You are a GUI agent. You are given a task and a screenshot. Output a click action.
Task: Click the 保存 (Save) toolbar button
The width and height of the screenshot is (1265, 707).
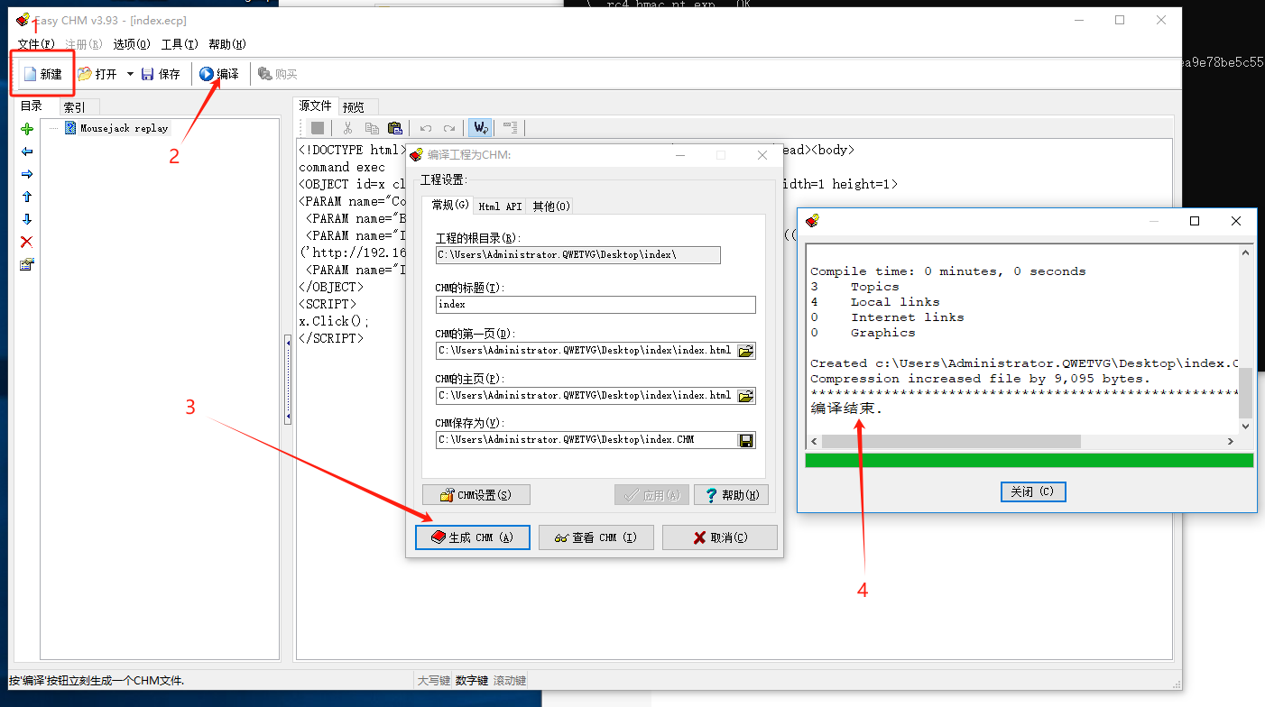161,74
